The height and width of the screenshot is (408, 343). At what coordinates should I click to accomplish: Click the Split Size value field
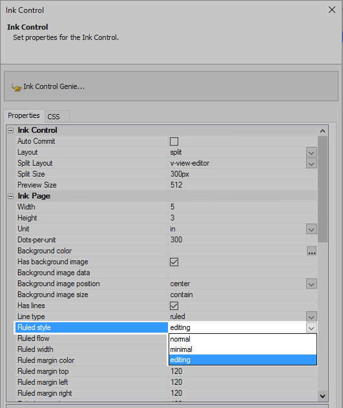click(243, 174)
